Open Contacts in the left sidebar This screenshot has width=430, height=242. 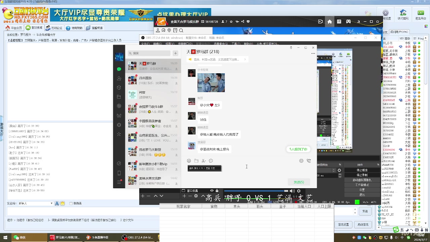(119, 78)
